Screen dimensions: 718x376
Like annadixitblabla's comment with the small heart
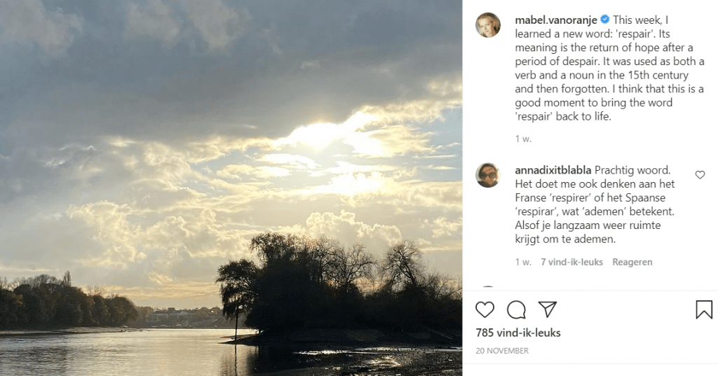click(700, 175)
